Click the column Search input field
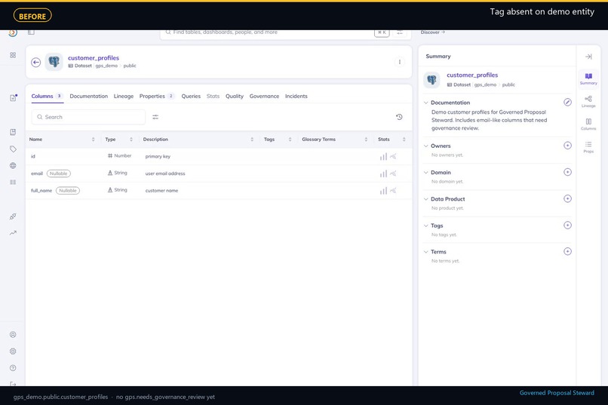Viewport: 608px width, 405px height. coord(88,117)
